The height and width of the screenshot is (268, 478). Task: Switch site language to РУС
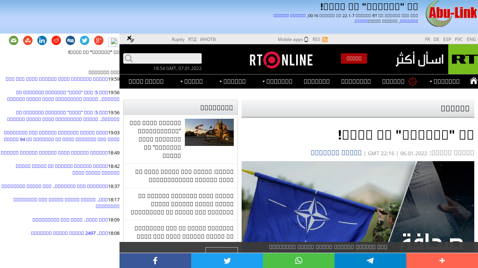(459, 39)
